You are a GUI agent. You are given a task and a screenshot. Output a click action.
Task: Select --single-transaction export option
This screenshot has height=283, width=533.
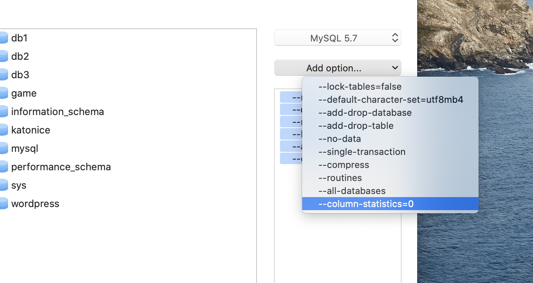(x=362, y=151)
